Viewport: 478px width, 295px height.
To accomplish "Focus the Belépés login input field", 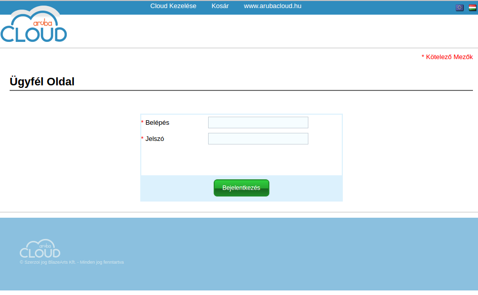I will click(258, 123).
